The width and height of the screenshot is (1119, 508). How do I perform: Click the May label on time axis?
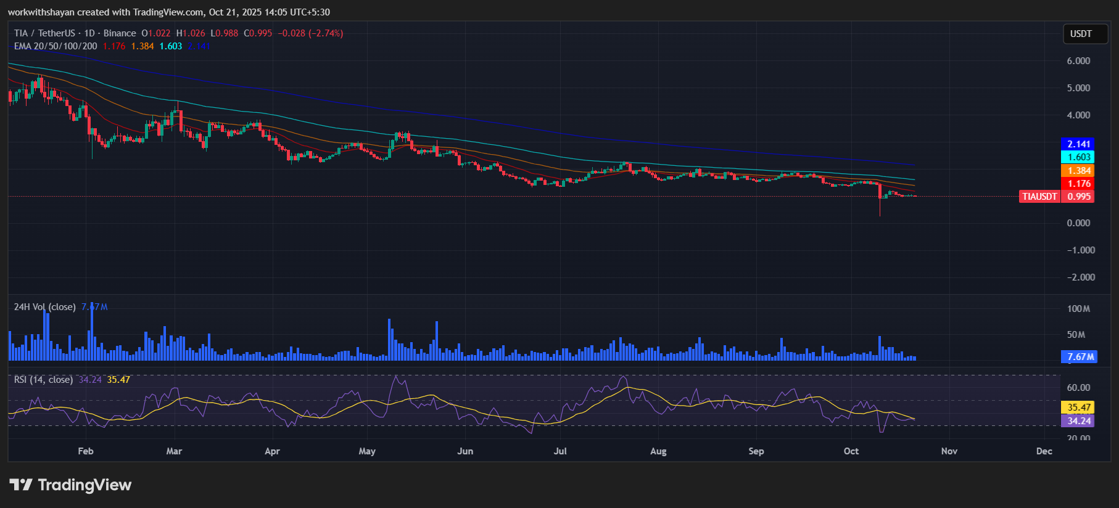(367, 451)
